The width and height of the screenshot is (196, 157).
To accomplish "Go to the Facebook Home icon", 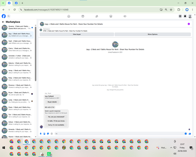I will 69,16.
